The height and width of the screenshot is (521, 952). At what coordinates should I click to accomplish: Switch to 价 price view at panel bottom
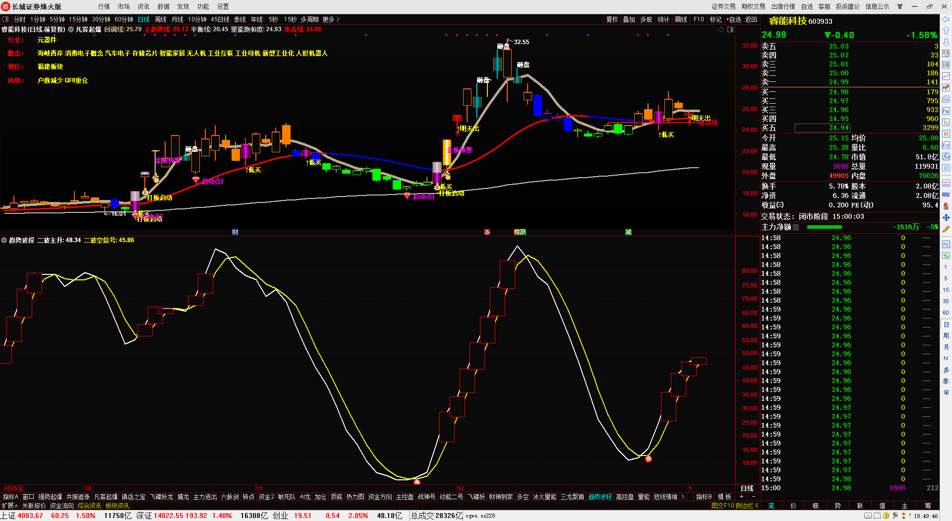(x=793, y=506)
